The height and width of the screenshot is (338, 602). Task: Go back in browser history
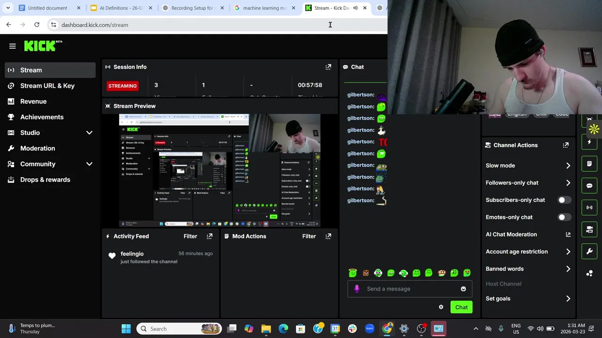tap(8, 24)
